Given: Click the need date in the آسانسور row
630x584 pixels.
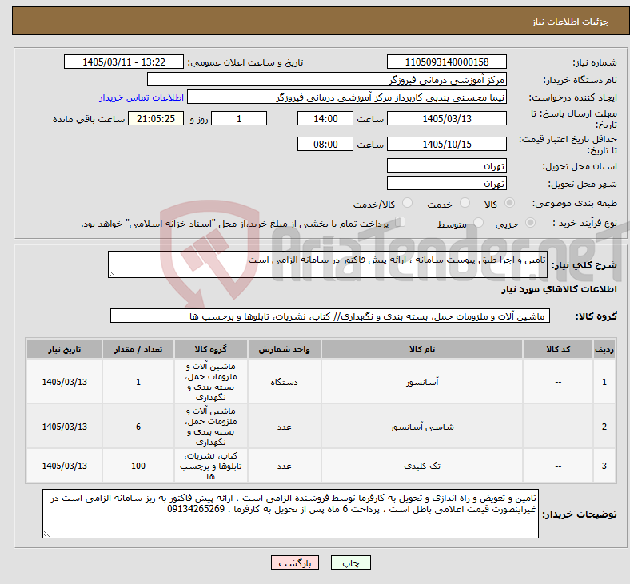Looking at the screenshot, I should (x=64, y=382).
